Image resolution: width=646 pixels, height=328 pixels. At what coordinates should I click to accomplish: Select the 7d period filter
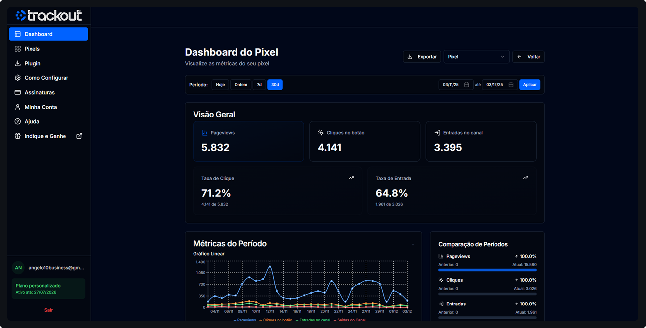pyautogui.click(x=259, y=85)
